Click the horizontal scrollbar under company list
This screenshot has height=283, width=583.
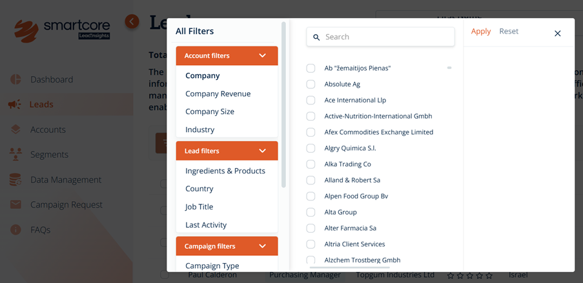(349, 267)
